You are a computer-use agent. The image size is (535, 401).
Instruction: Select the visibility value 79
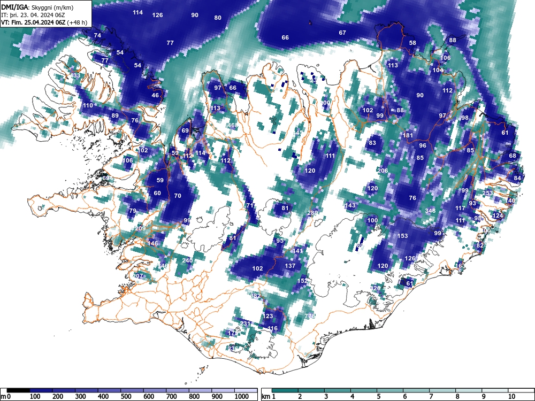coord(133,211)
